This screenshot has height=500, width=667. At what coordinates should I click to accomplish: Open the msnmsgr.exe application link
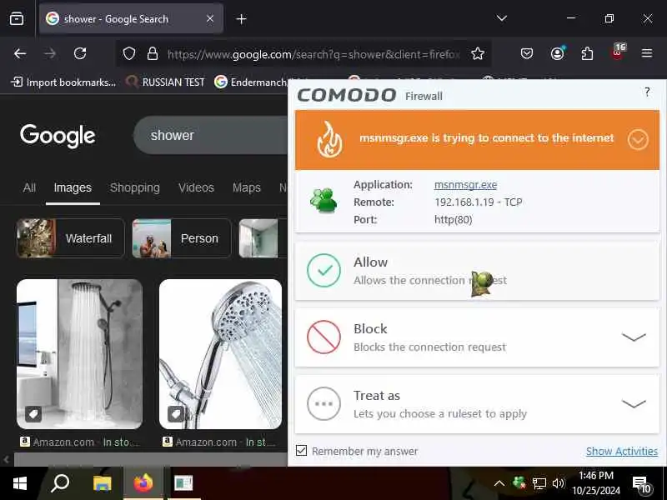465,185
